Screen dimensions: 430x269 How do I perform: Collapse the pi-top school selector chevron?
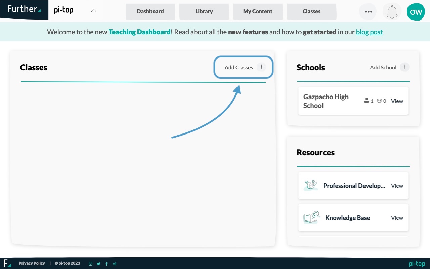pos(93,10)
